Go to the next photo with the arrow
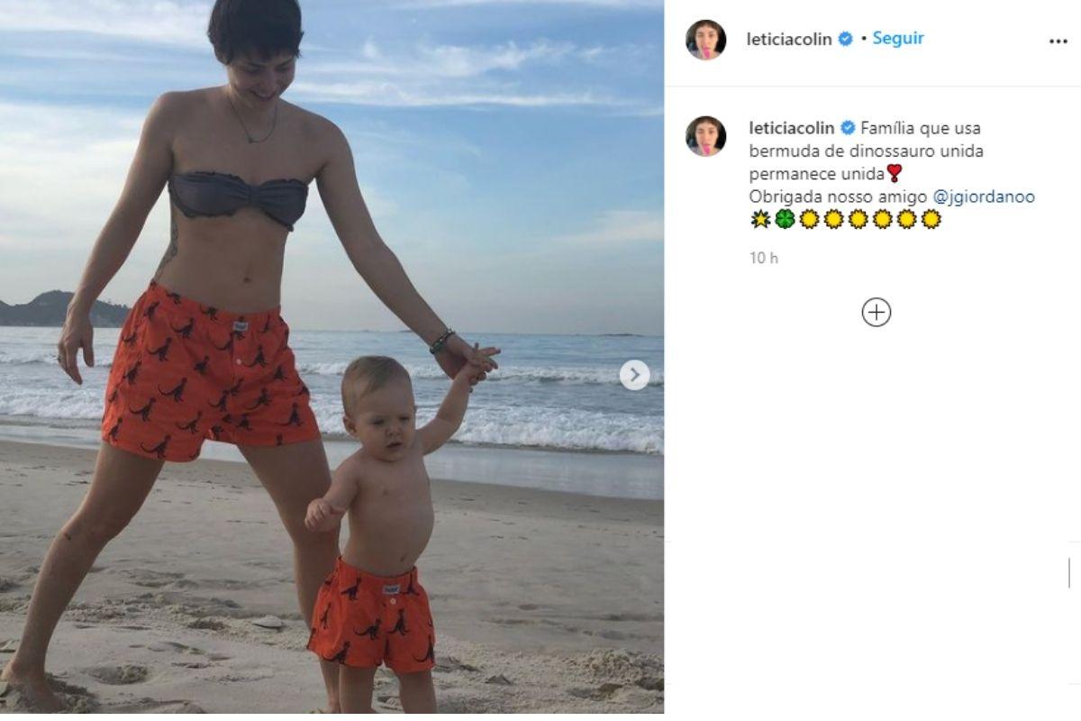The image size is (1081, 721). pyautogui.click(x=634, y=375)
